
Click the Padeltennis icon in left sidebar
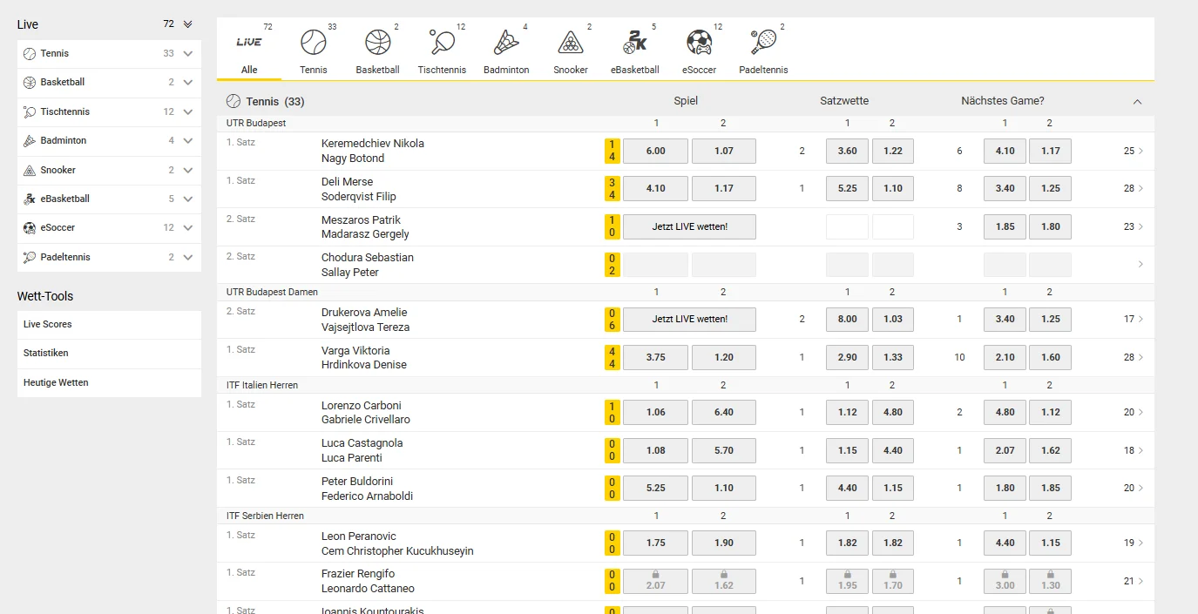30,257
